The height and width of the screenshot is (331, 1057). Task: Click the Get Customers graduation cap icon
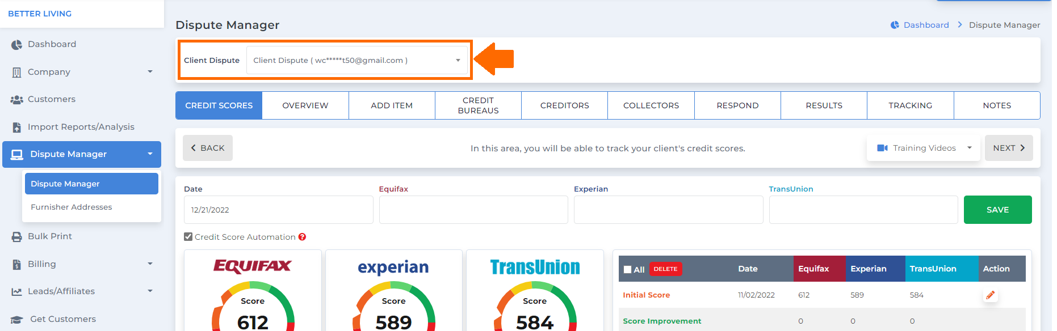coord(17,320)
